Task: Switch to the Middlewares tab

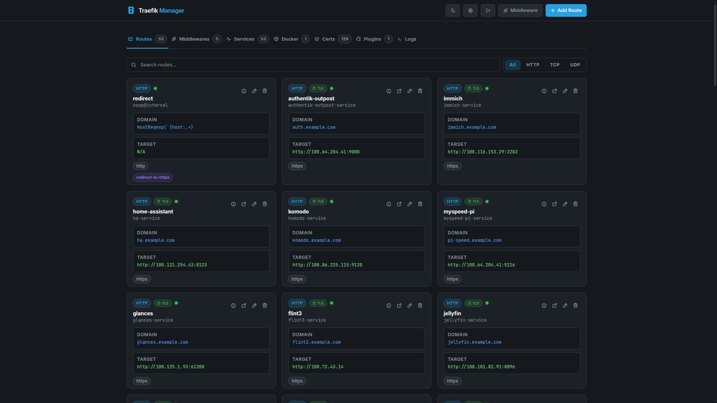Action: pos(194,39)
